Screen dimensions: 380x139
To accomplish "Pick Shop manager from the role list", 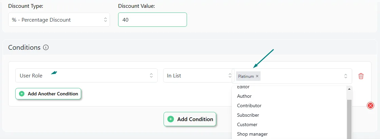I will click(252, 134).
